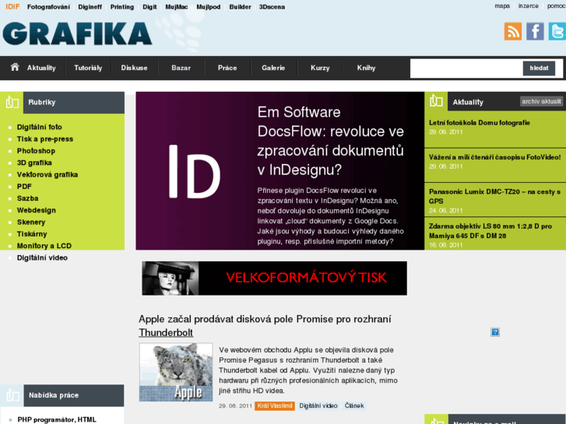Click the Rubriky panel header icon
This screenshot has width=566, height=424.
(12, 103)
